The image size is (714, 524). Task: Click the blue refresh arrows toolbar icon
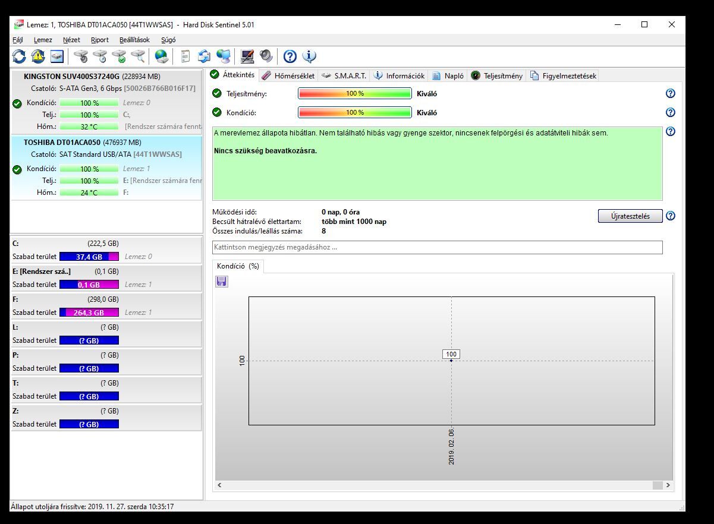[19, 56]
